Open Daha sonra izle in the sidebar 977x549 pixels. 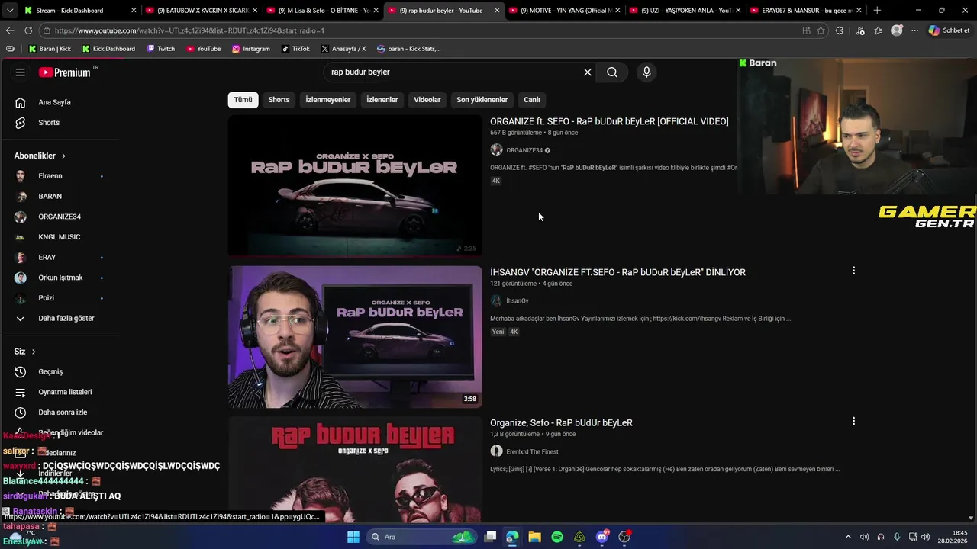pos(61,413)
